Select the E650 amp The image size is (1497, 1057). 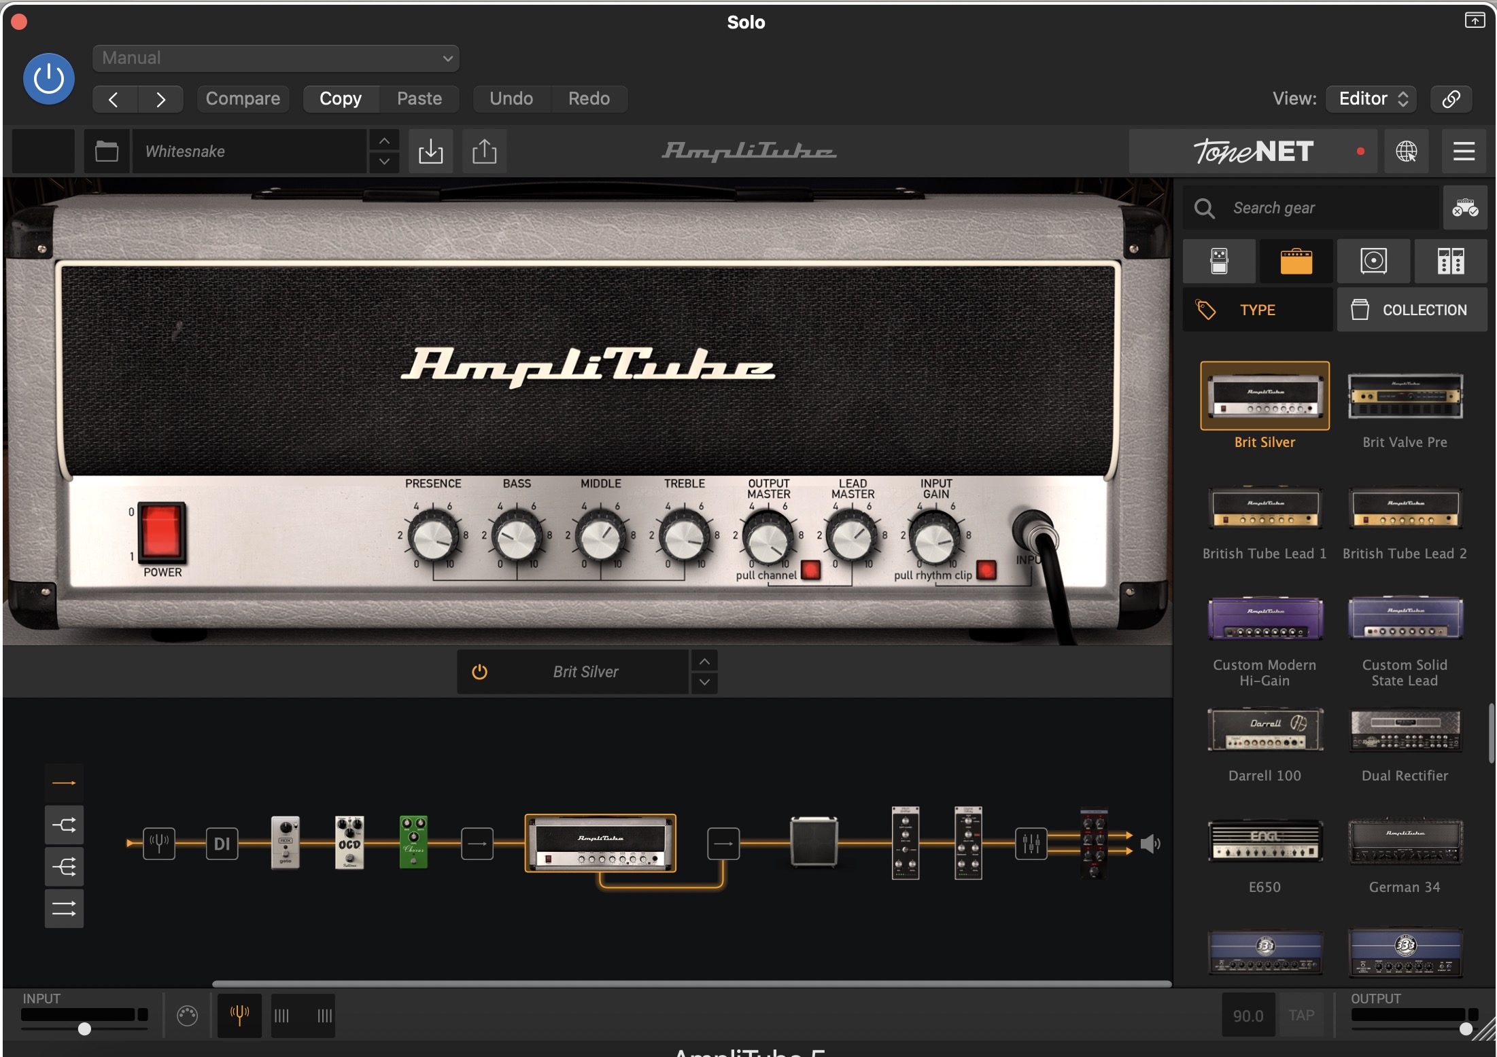point(1264,841)
